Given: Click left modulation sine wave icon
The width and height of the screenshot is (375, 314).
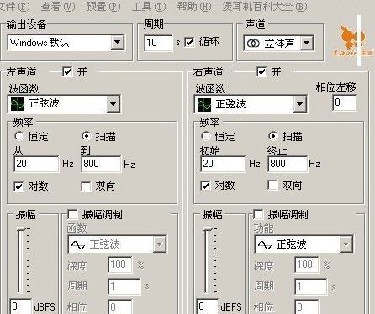Looking at the screenshot, I should click(78, 245).
